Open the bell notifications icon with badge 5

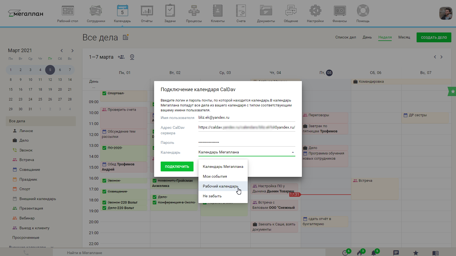pos(374,253)
